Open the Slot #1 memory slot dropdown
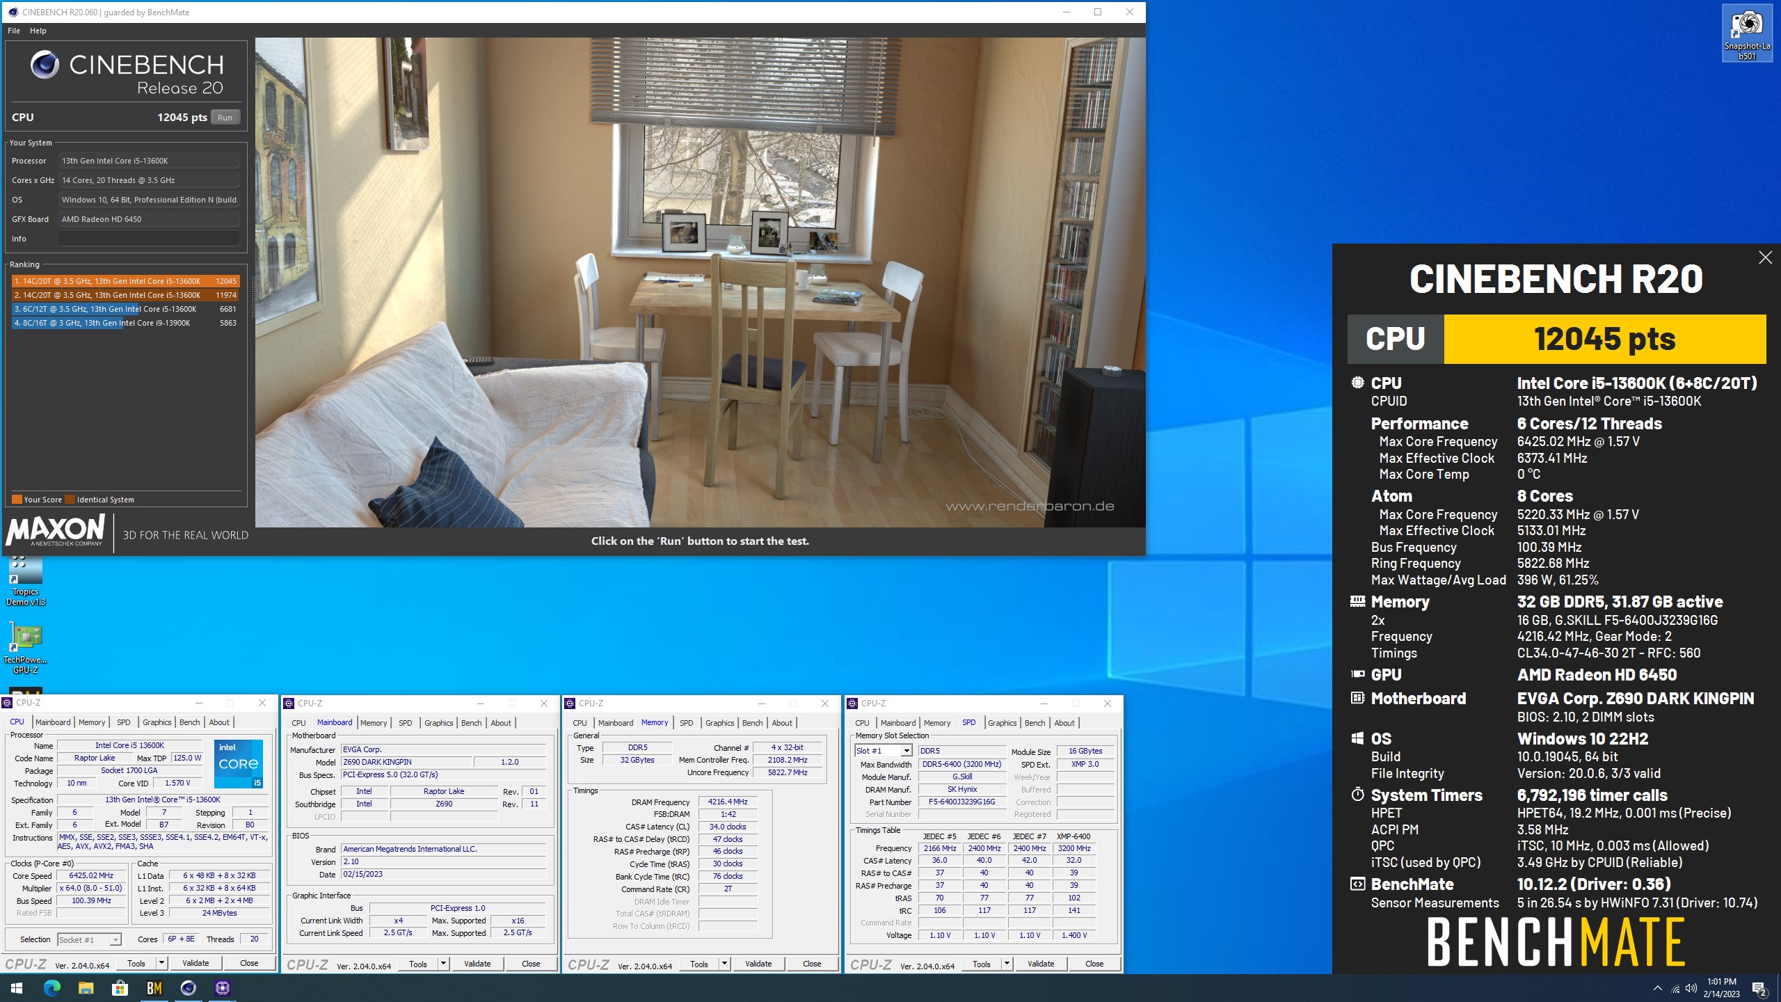Image resolution: width=1781 pixels, height=1002 pixels. pyautogui.click(x=906, y=751)
